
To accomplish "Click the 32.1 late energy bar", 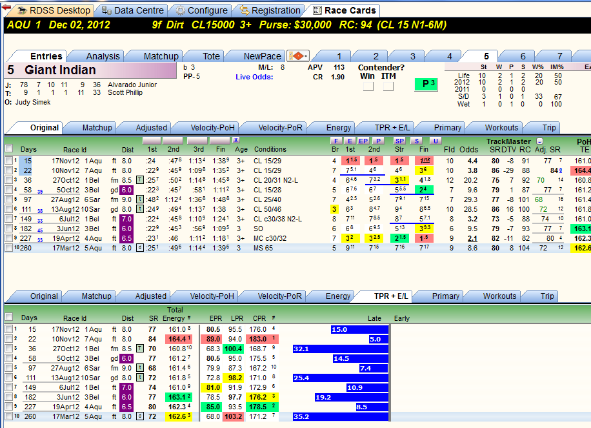I will 341,349.
